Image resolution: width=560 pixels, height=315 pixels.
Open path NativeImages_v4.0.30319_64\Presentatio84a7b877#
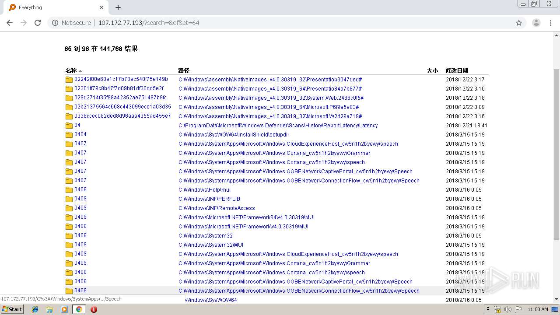(270, 89)
